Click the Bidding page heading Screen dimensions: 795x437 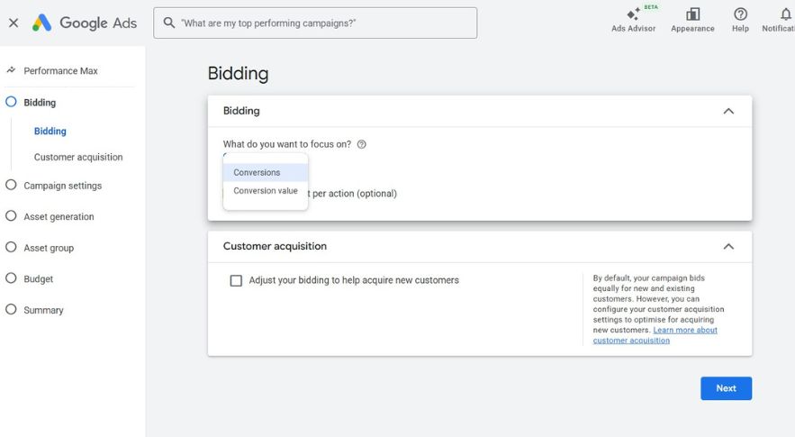pos(239,74)
